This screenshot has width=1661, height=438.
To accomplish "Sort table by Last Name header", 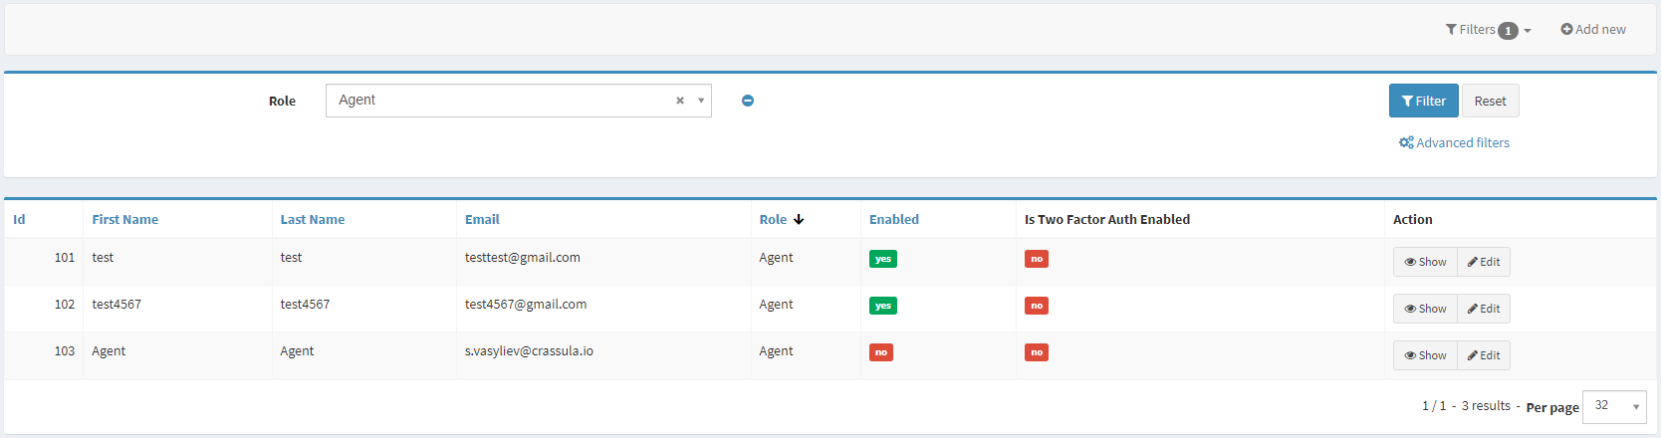I will [312, 220].
